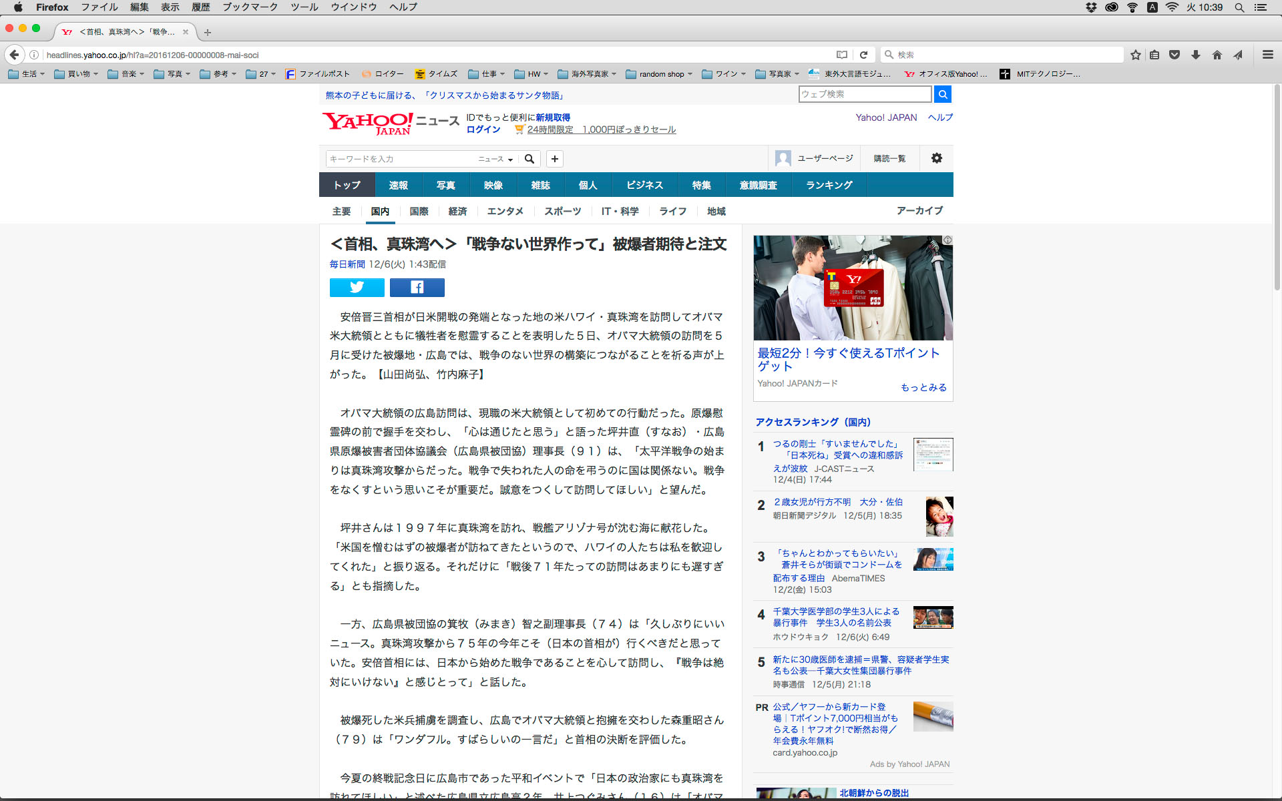Click the ログイン link

point(483,129)
